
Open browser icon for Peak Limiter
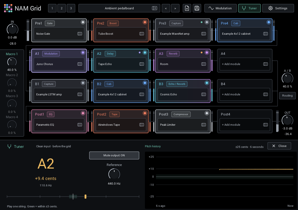[204, 125]
